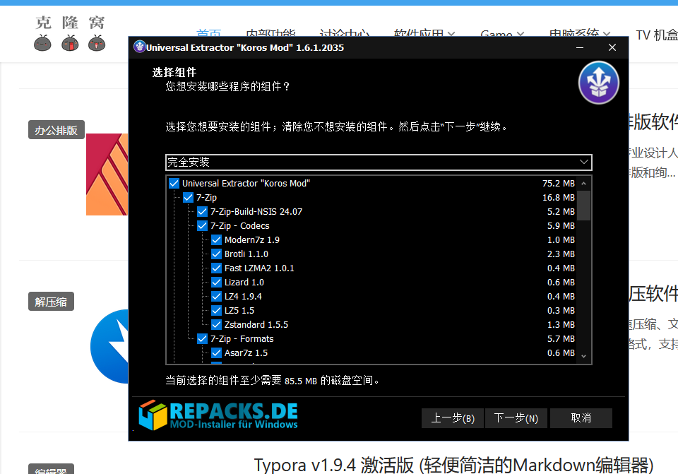
Task: Toggle the Asar7z 1.5 checkbox
Action: 217,353
